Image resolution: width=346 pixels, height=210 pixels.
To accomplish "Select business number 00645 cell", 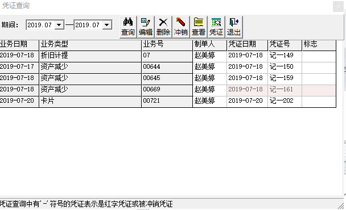I will 167,79.
